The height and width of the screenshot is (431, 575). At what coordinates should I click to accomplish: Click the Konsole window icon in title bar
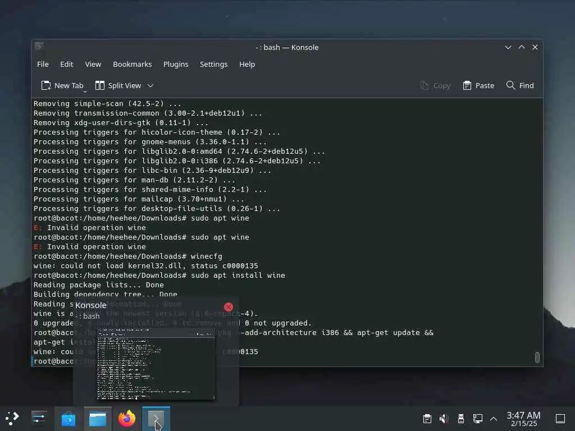(x=39, y=47)
